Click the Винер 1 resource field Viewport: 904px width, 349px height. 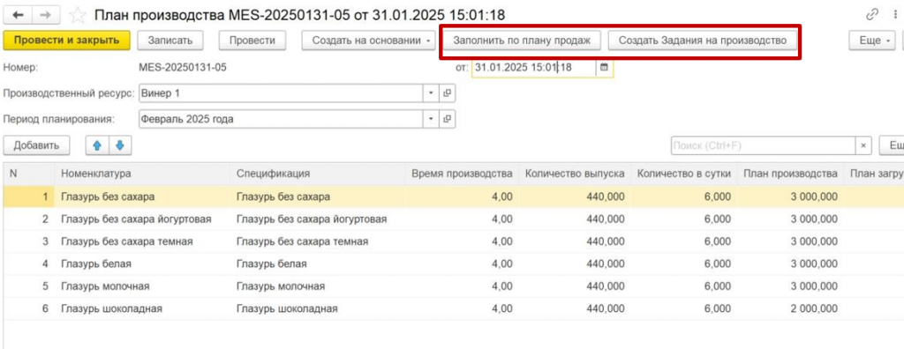pos(282,93)
